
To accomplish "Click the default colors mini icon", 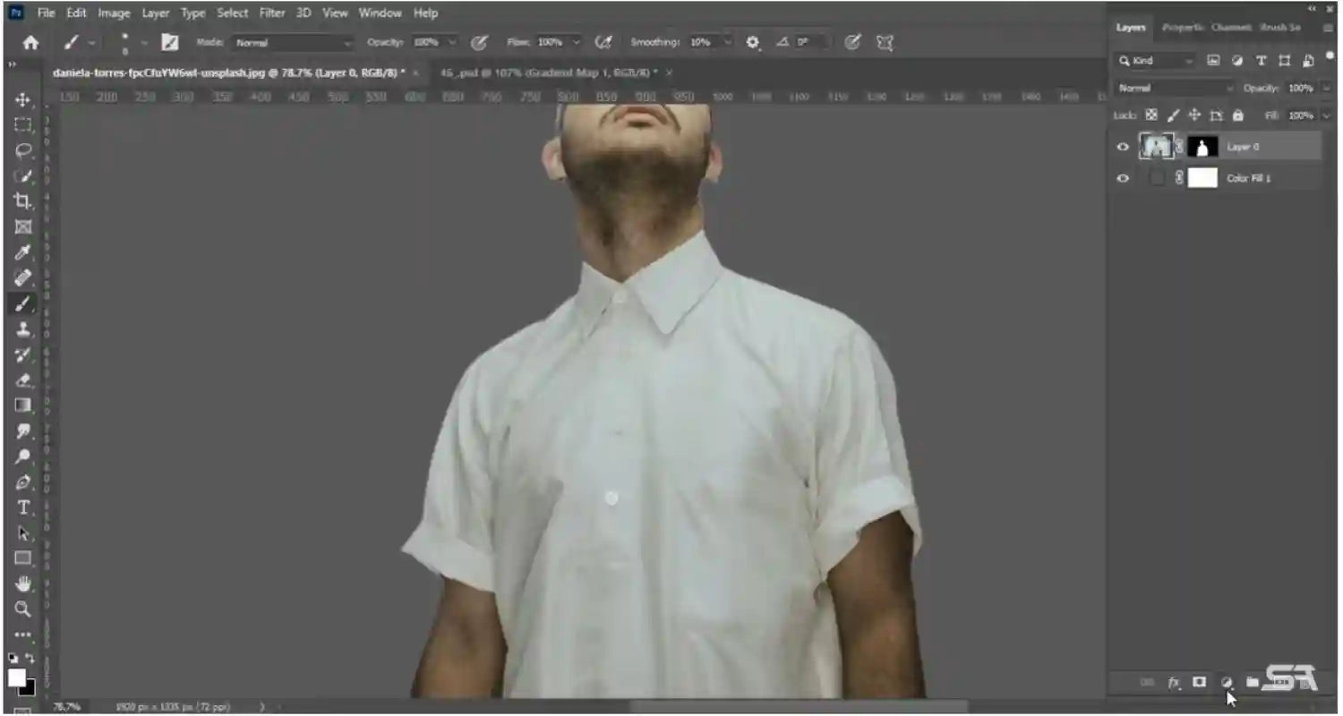I will pos(13,658).
